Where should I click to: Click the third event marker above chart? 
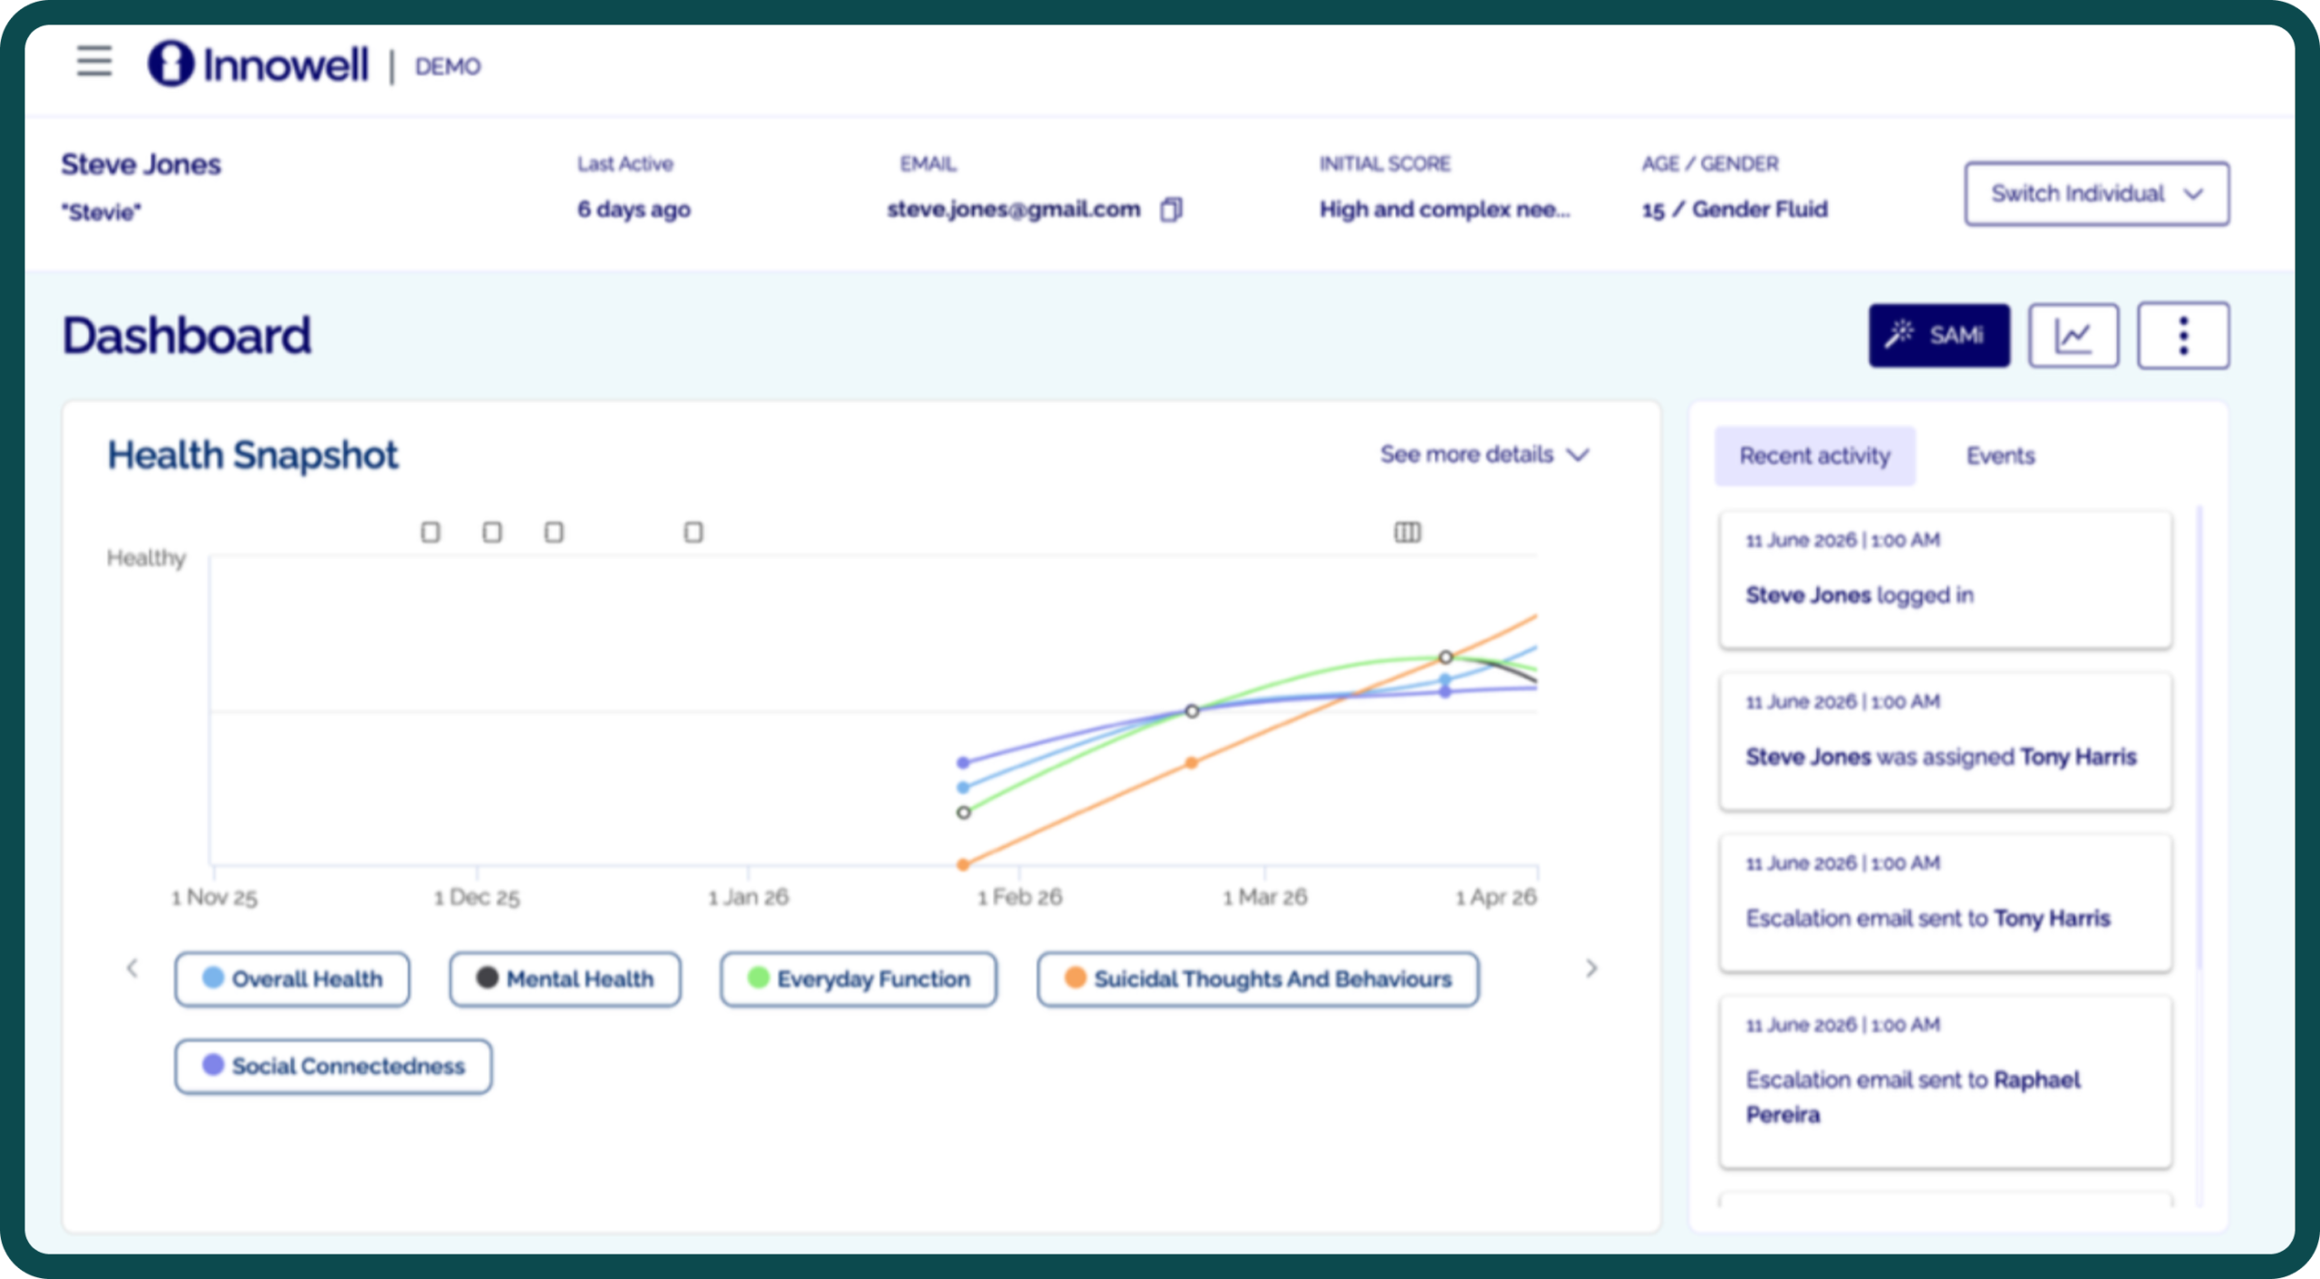[x=554, y=532]
